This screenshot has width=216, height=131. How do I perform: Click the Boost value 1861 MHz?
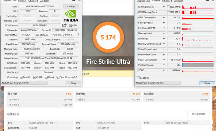point(72,63)
